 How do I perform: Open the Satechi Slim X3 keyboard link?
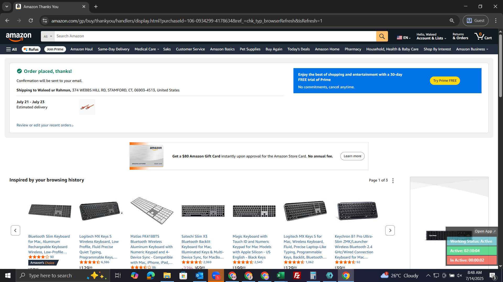coord(203,247)
